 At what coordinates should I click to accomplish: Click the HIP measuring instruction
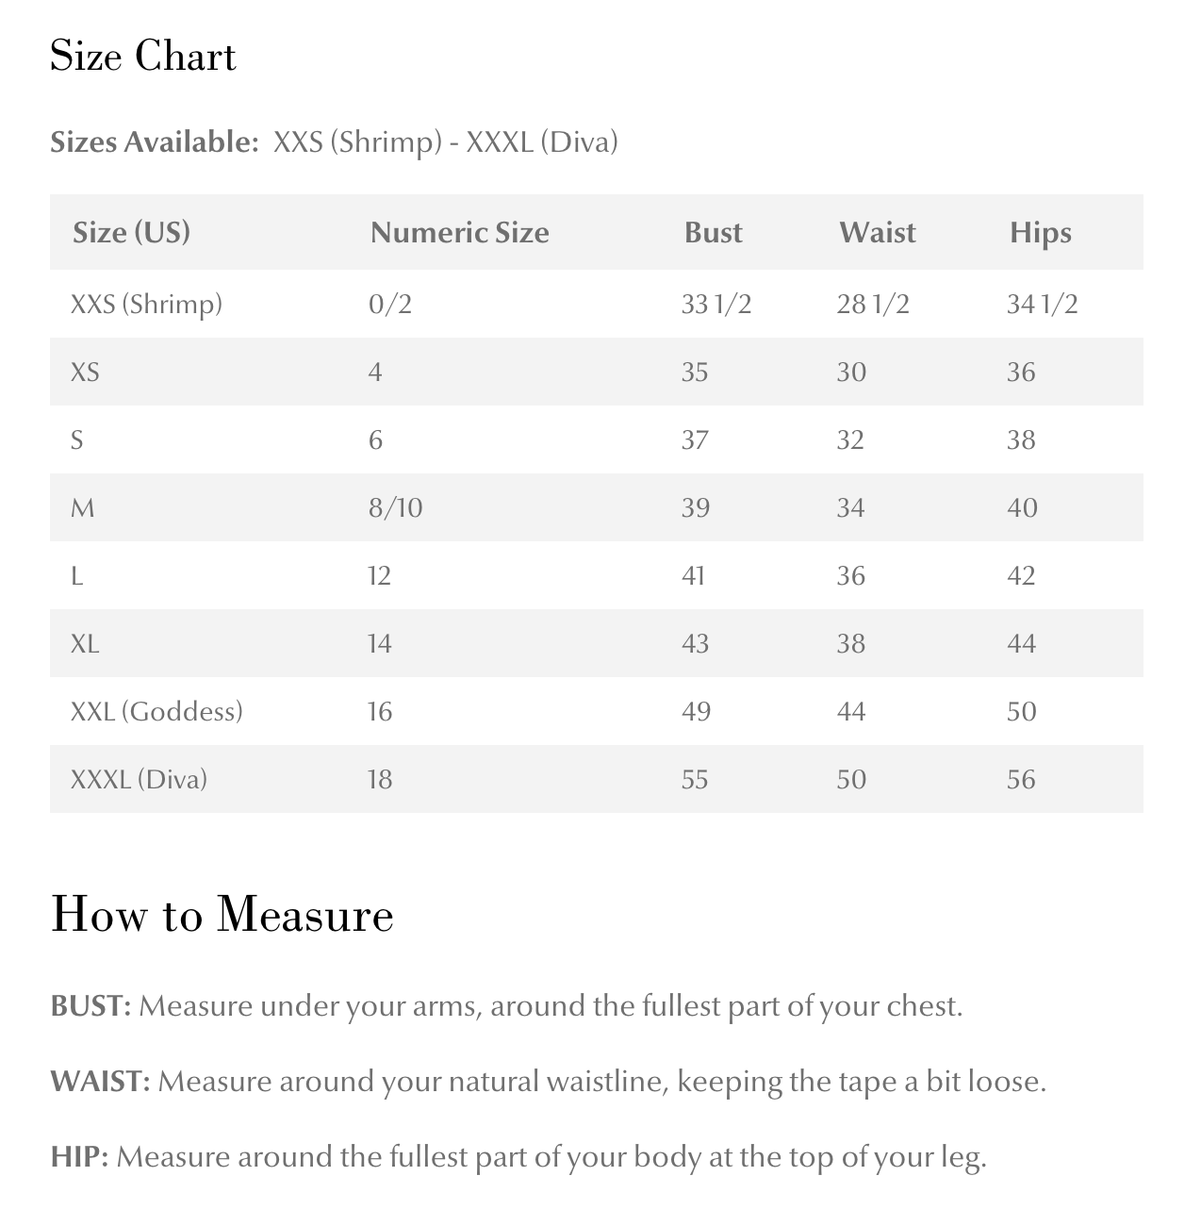point(518,1157)
